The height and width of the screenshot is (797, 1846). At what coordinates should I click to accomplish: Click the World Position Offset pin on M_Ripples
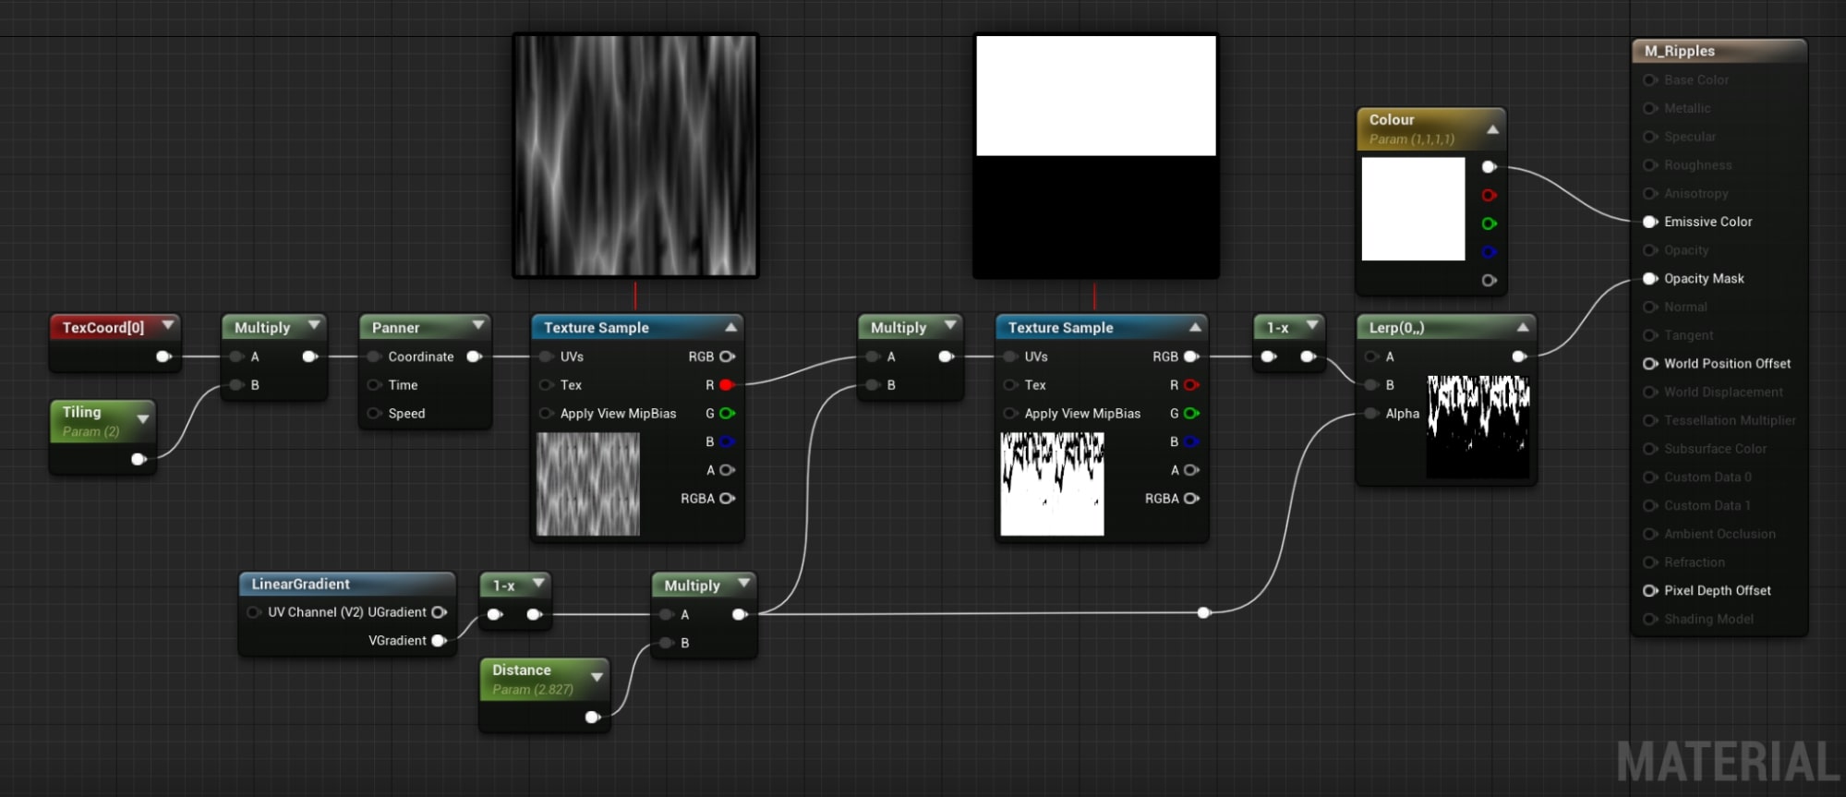pyautogui.click(x=1650, y=364)
